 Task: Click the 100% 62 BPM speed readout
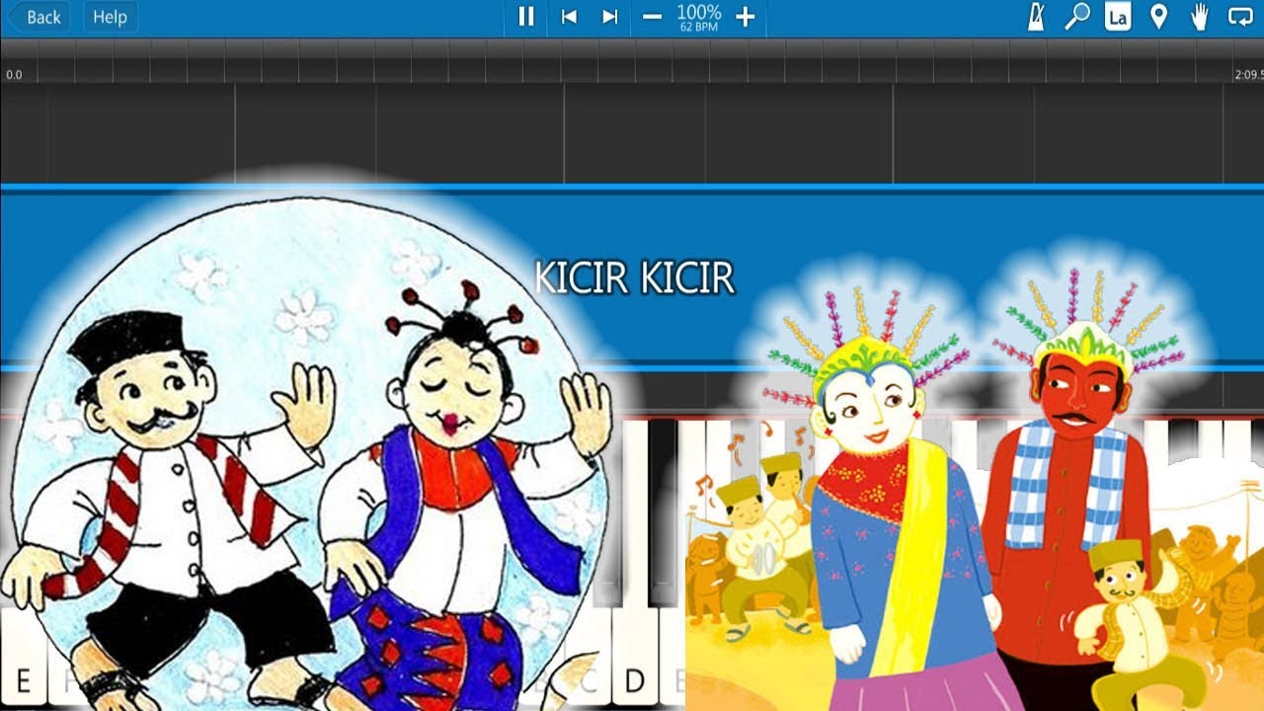[699, 17]
